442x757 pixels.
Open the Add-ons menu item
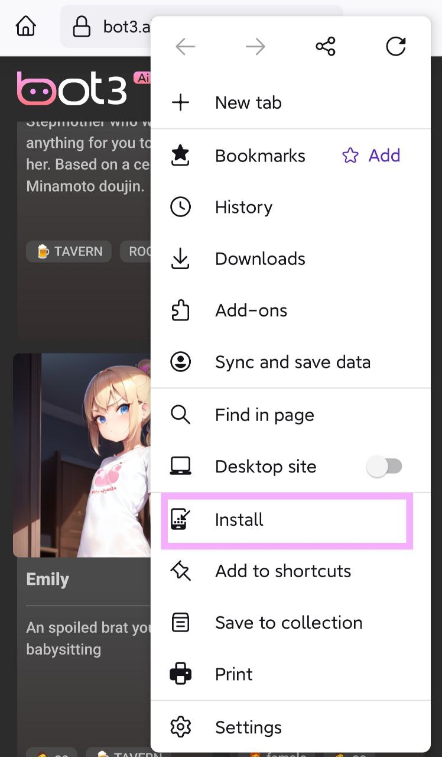click(x=251, y=310)
